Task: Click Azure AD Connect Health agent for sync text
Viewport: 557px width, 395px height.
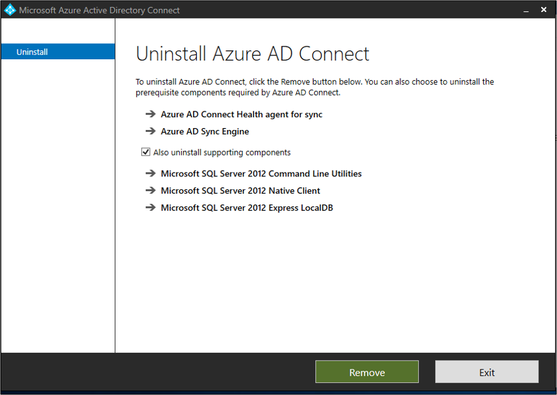Action: pyautogui.click(x=242, y=115)
